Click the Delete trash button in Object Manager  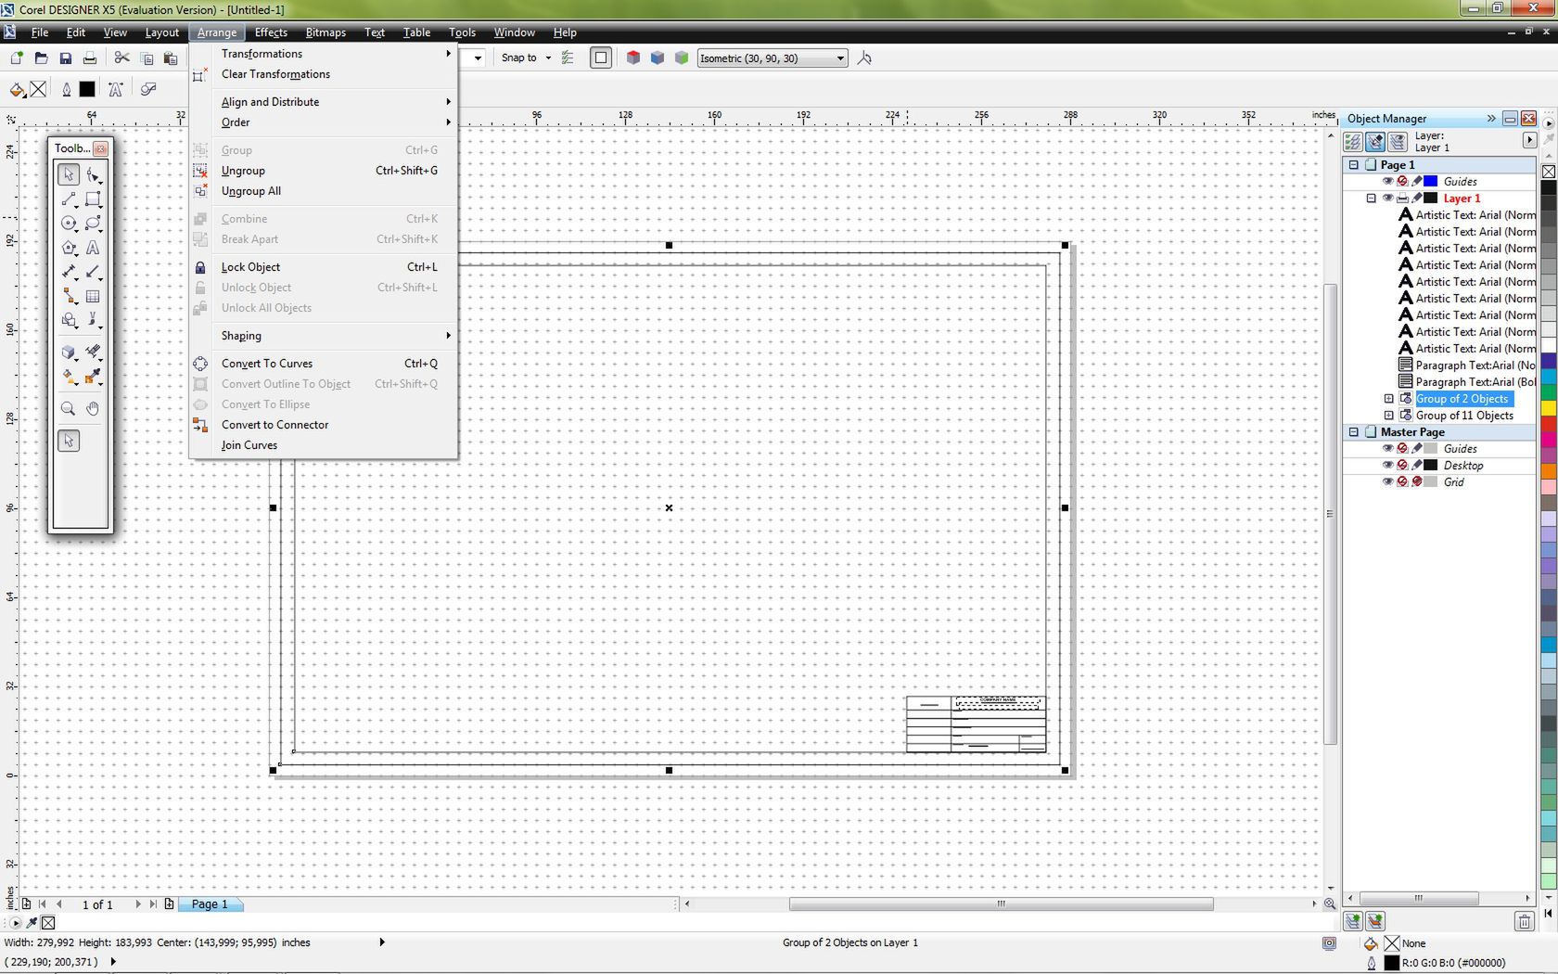1524,921
